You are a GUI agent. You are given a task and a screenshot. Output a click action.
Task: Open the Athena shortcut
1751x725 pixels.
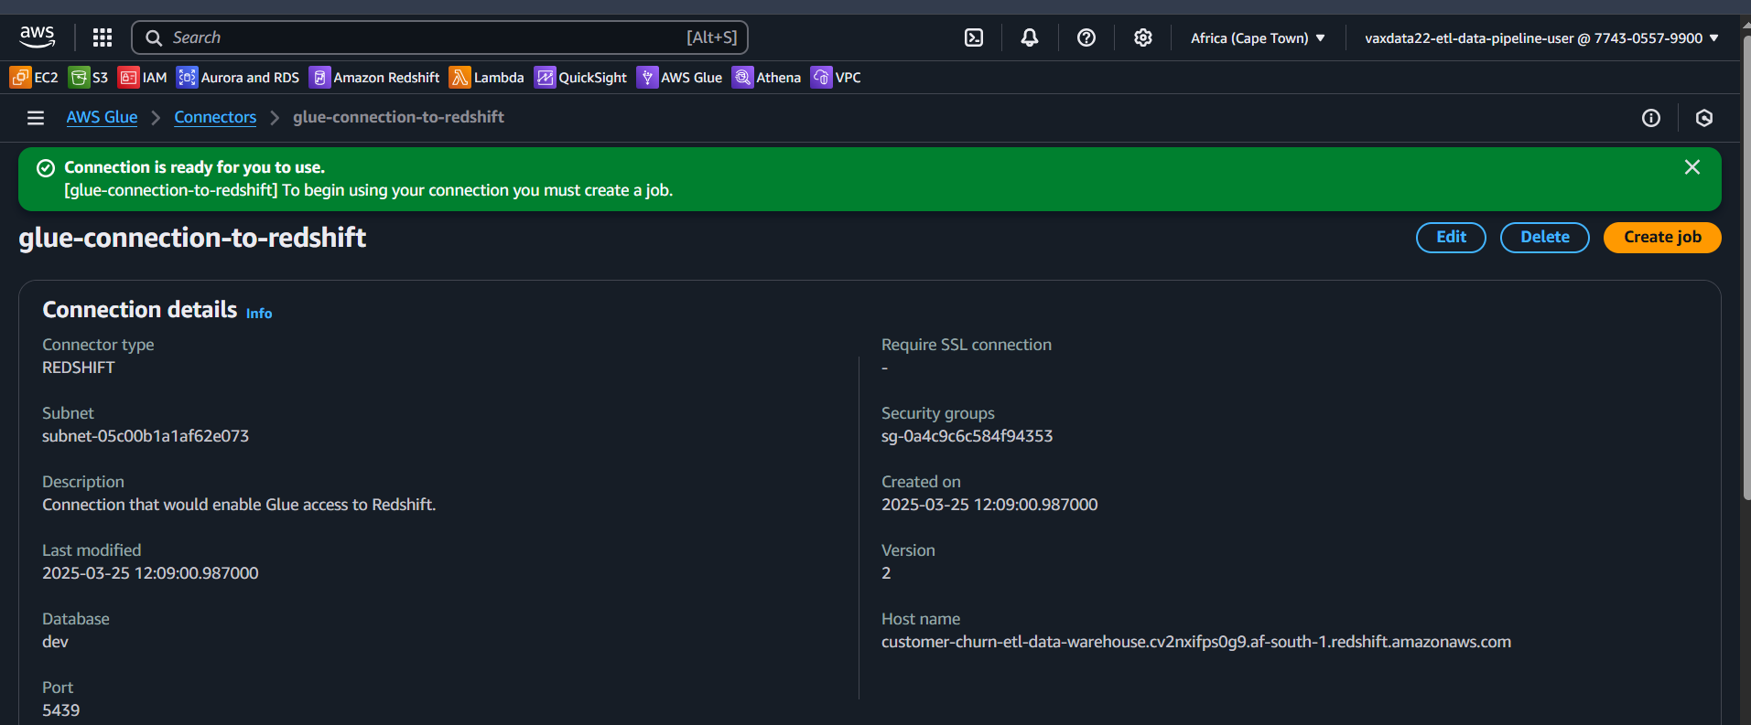[767, 78]
